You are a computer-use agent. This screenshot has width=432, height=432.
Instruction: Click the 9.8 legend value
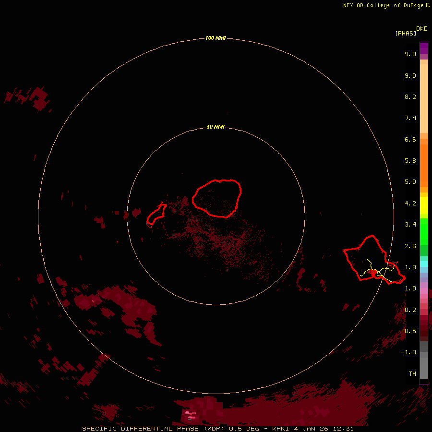coord(410,54)
